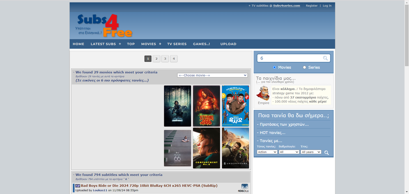The height and width of the screenshot is (194, 409).
Task: Open the Compartment No. 6 poster
Action: [x=206, y=148]
